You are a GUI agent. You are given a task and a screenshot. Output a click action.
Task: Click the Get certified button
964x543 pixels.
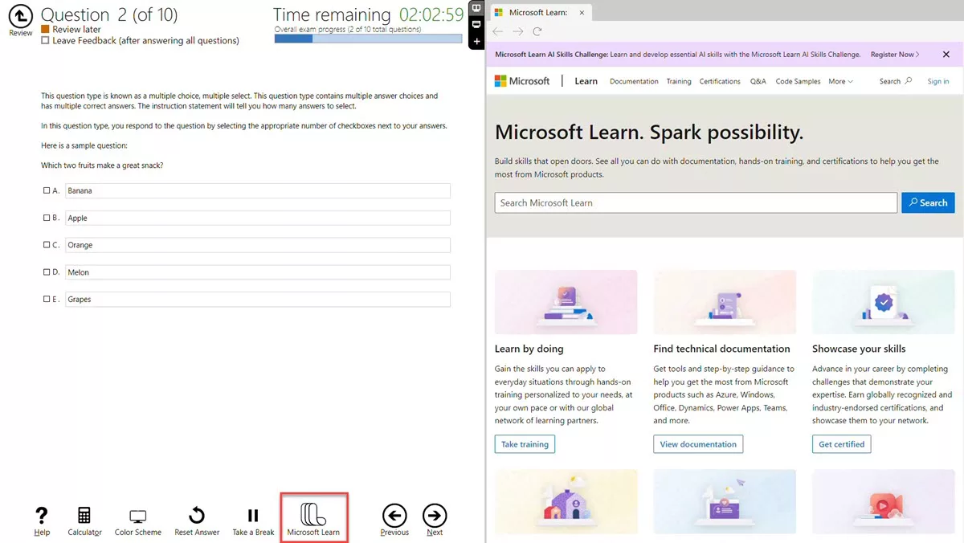[842, 444]
